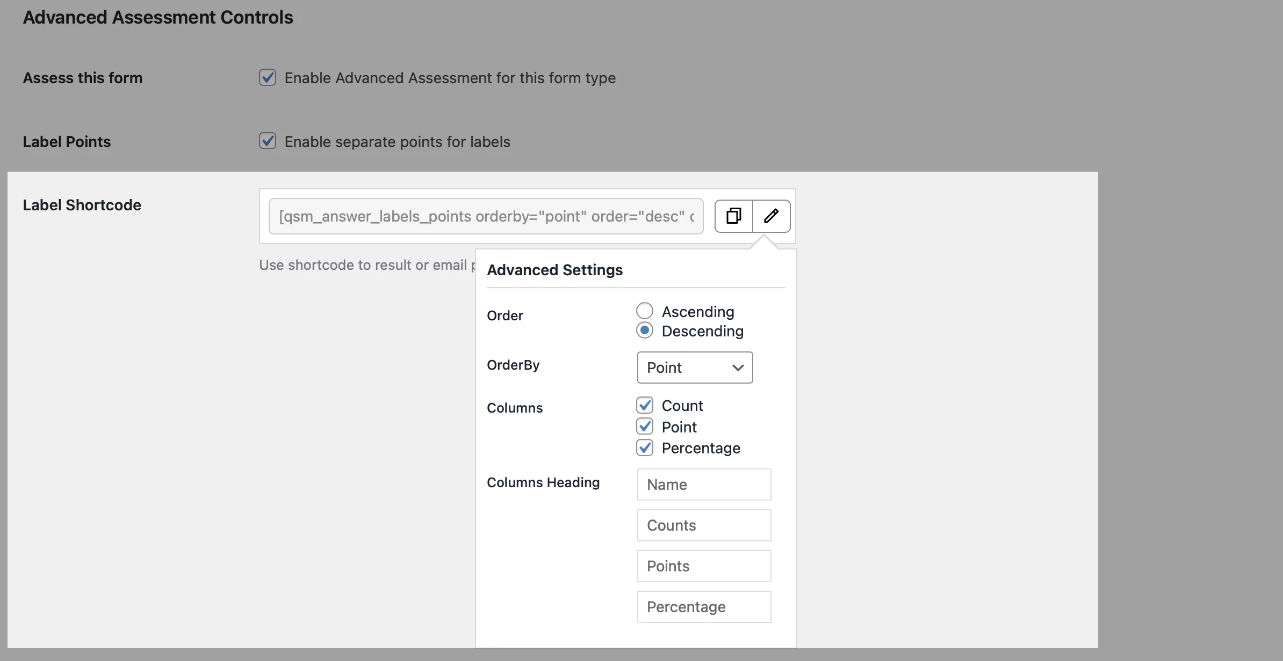Image resolution: width=1283 pixels, height=661 pixels.
Task: Click the OrderBy label text
Action: pos(513,365)
